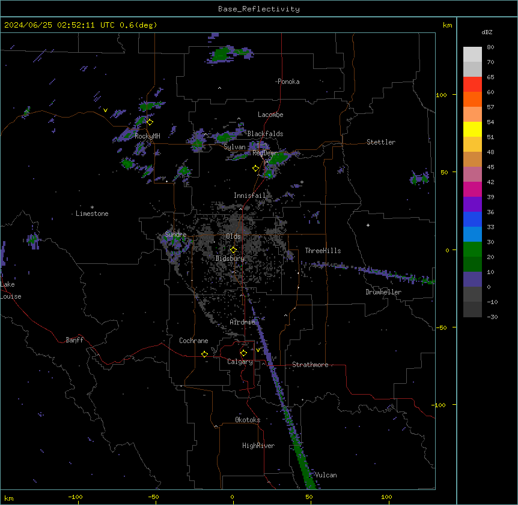This screenshot has height=505, width=518.
Task: Pick the orange 60 dBZ legend swatch
Action: coord(472,99)
